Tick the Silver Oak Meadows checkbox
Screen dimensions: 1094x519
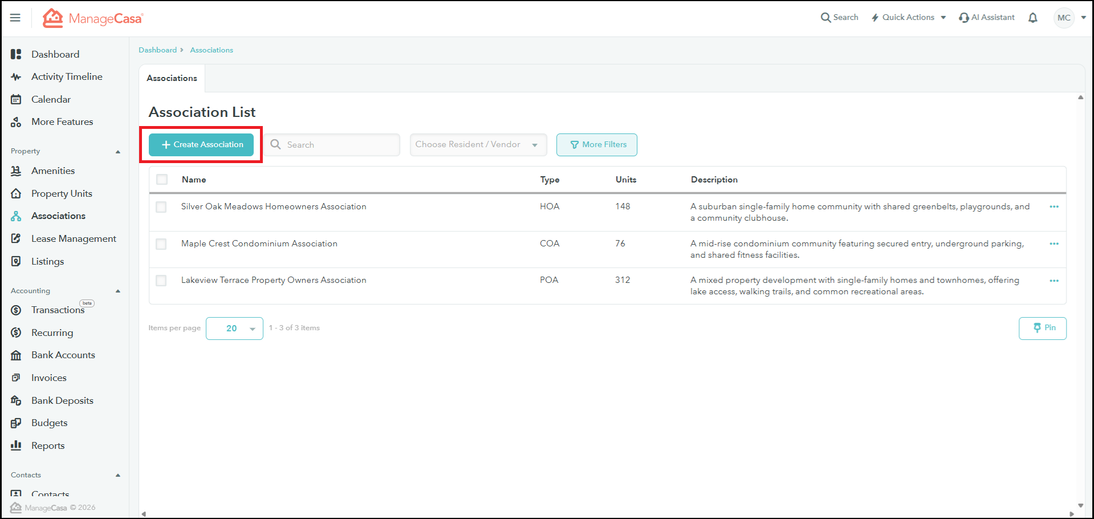tap(161, 207)
